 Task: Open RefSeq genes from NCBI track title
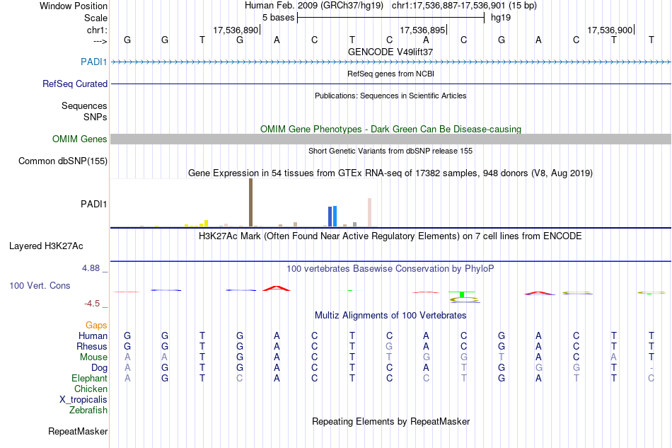coord(390,74)
